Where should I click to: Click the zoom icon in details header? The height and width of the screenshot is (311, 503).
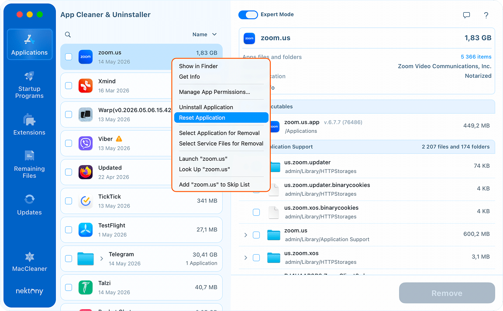[x=249, y=38]
